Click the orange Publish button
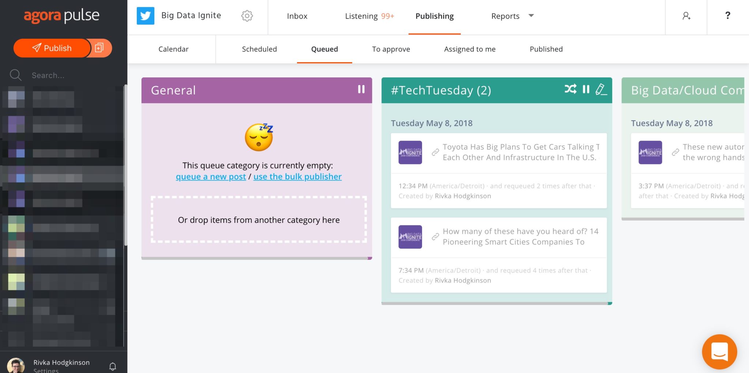This screenshot has width=749, height=373. click(52, 48)
